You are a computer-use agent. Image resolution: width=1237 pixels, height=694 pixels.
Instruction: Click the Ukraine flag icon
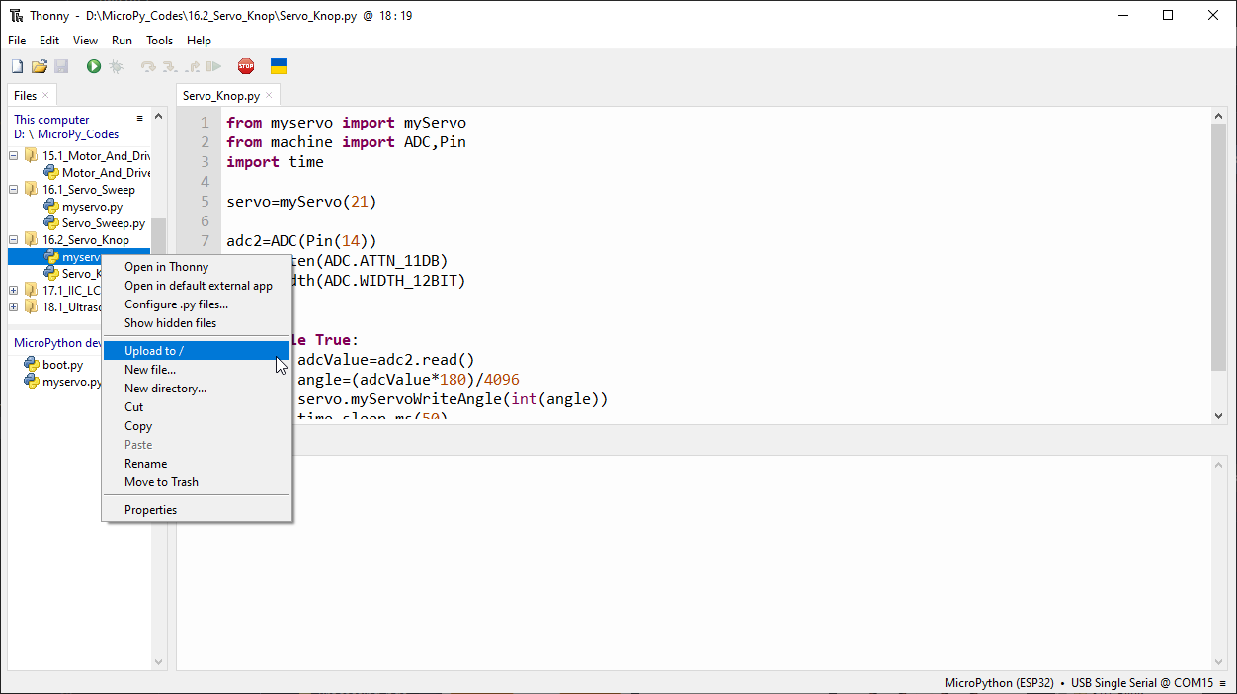click(279, 66)
